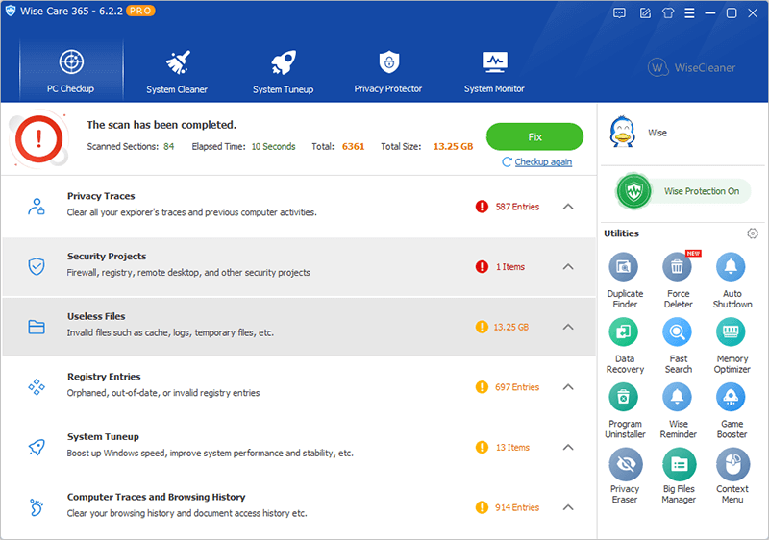Switch to the System Cleaner tab
This screenshot has width=769, height=540.
177,71
